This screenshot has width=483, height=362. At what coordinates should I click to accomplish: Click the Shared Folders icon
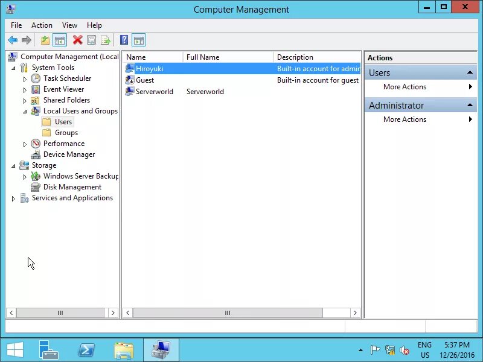coord(35,100)
